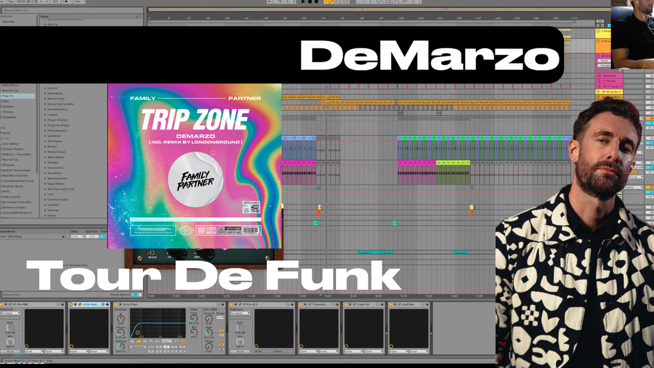Click the Fresh Air device save icon
This screenshot has width=654, height=368.
pyautogui.click(x=383, y=304)
